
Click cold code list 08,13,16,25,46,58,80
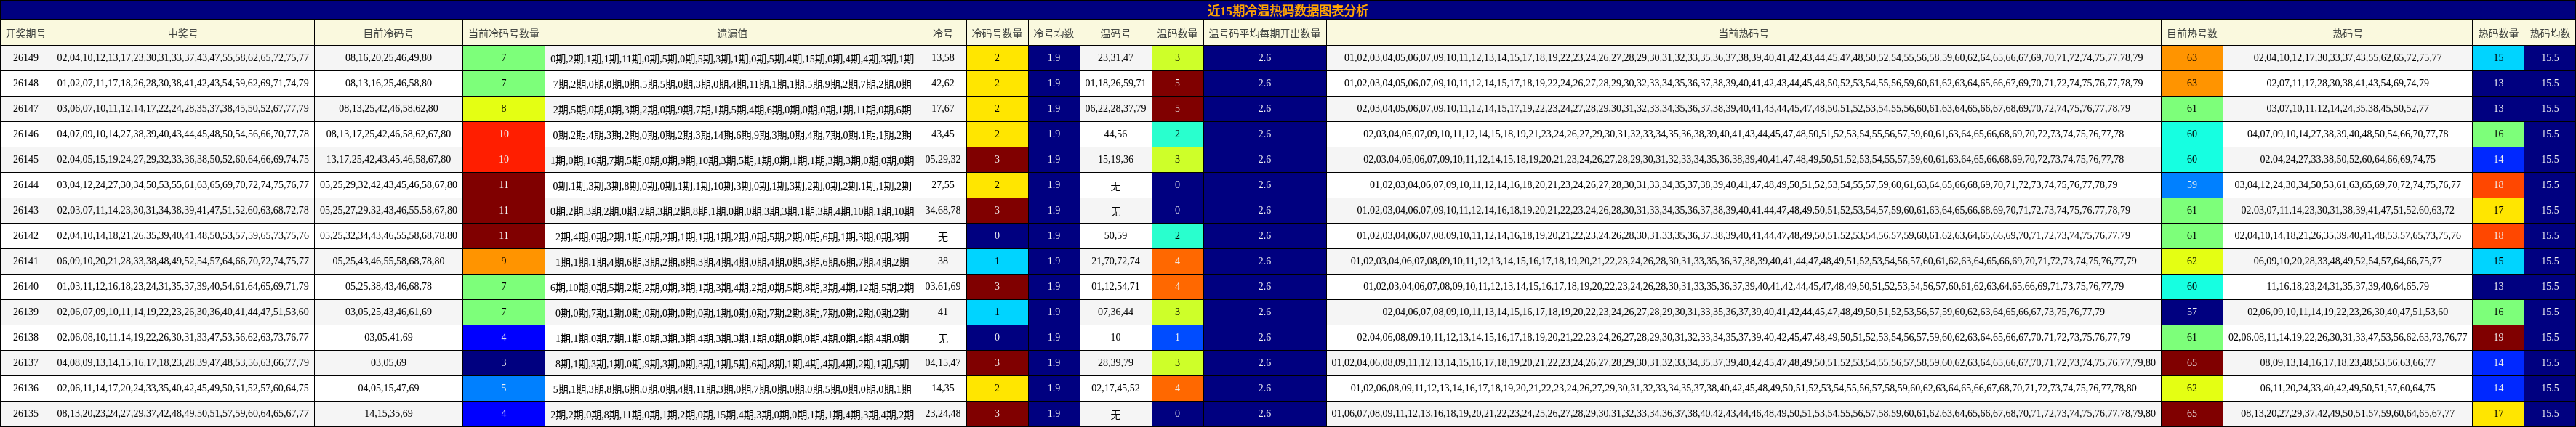coord(389,83)
